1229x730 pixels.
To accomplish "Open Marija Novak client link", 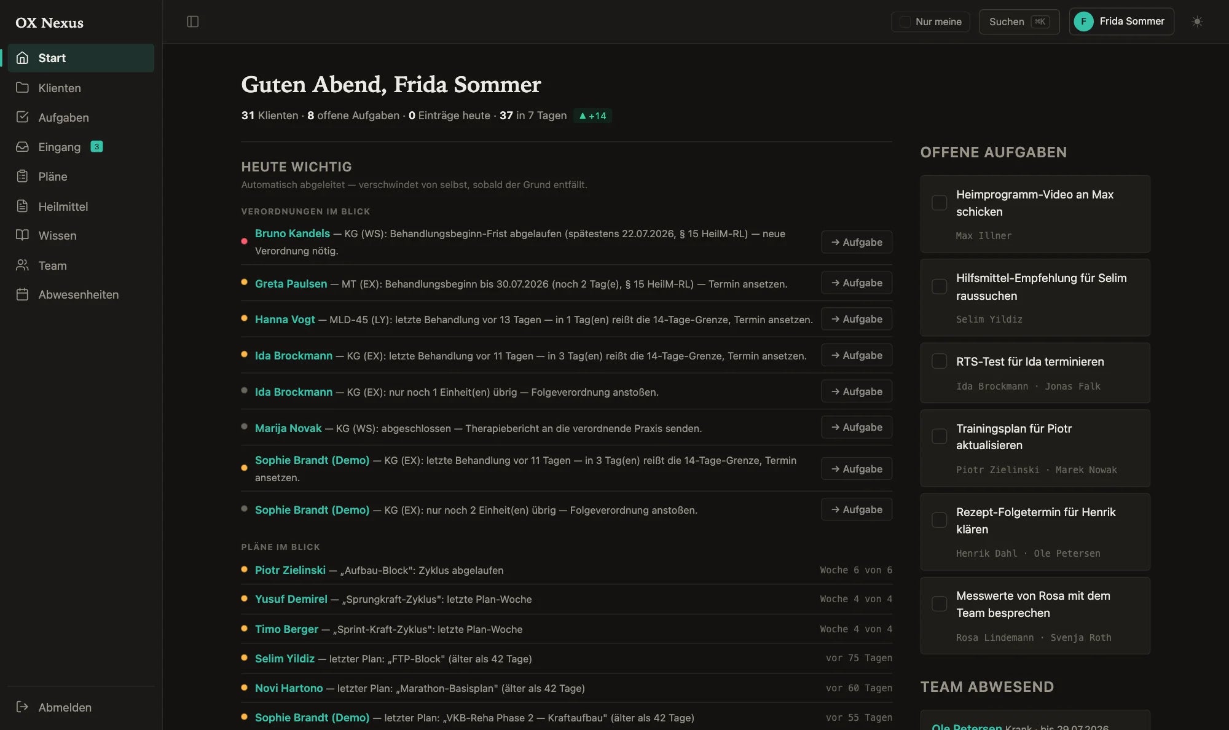I will coord(288,428).
